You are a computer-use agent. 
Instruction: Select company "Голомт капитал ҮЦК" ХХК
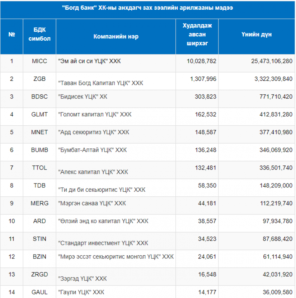pos(95,115)
